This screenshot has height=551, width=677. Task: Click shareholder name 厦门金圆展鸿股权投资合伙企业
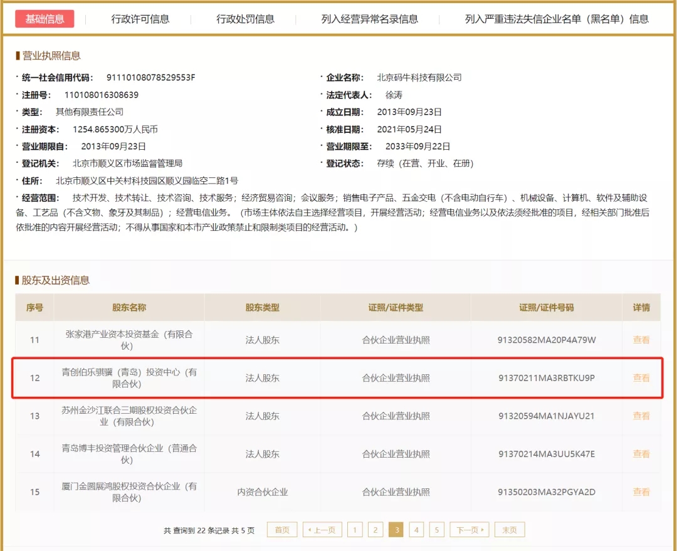[x=129, y=492]
